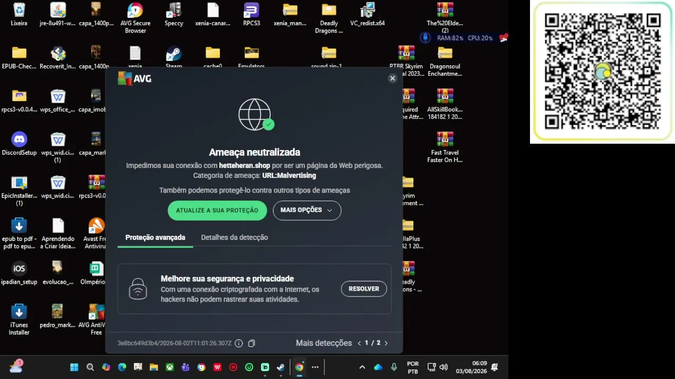The image size is (675, 379).
Task: Click the Wi-Fi lock icon in security card
Action: tap(138, 289)
